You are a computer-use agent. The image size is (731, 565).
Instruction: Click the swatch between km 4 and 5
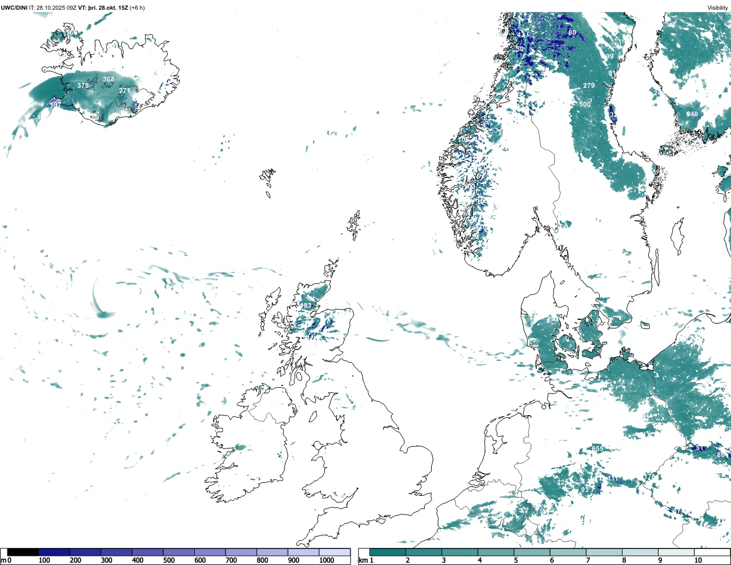tap(496, 552)
